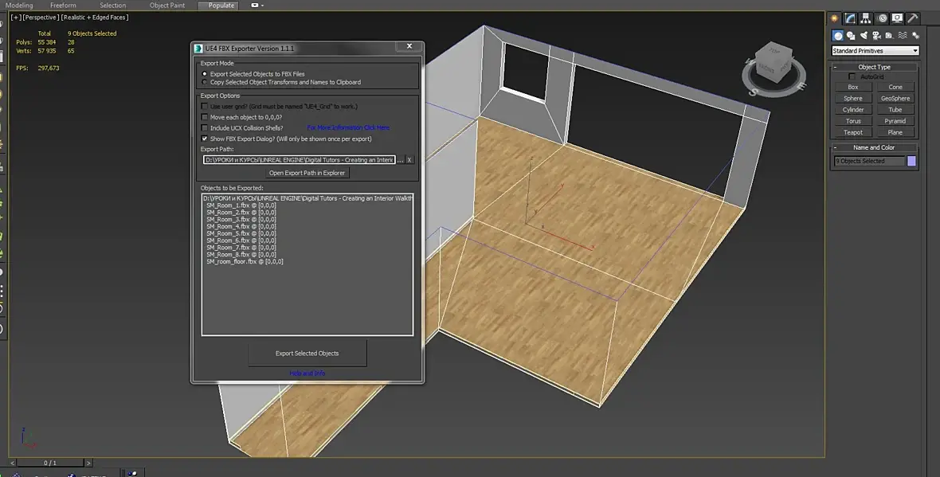Image resolution: width=940 pixels, height=477 pixels.
Task: Open the Motion command panel tab
Action: tap(882, 18)
